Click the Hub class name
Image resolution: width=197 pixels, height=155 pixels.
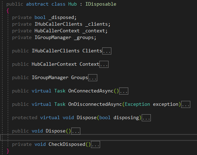(x=73, y=4)
